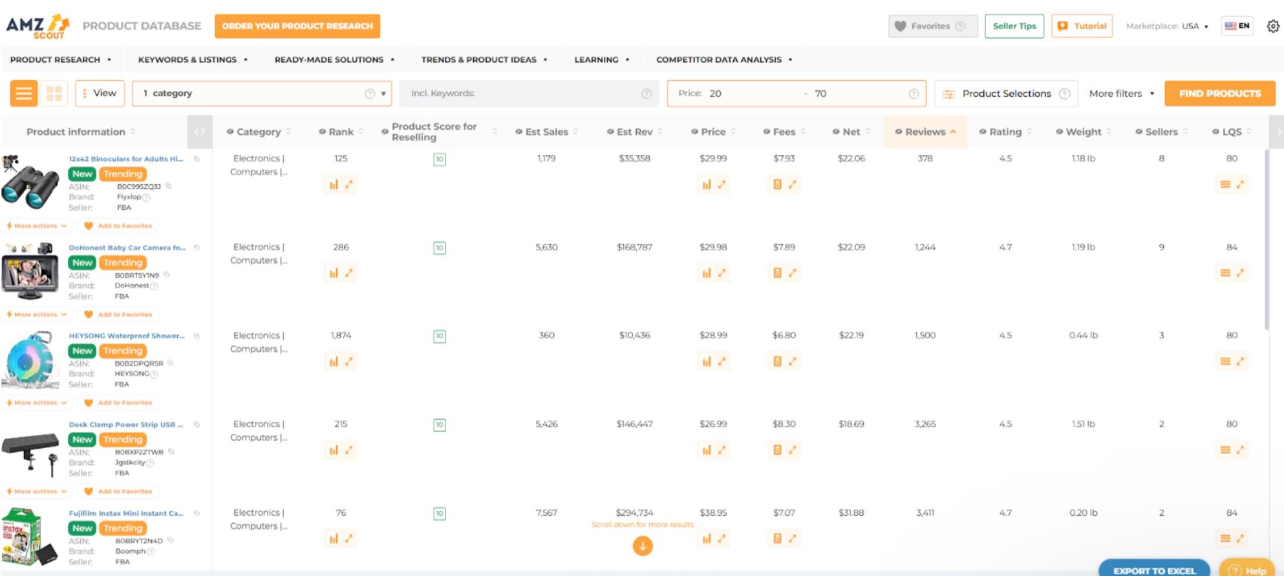The width and height of the screenshot is (1284, 576).
Task: Add Desk Clamp Power Strip to Favorites
Action: [118, 491]
